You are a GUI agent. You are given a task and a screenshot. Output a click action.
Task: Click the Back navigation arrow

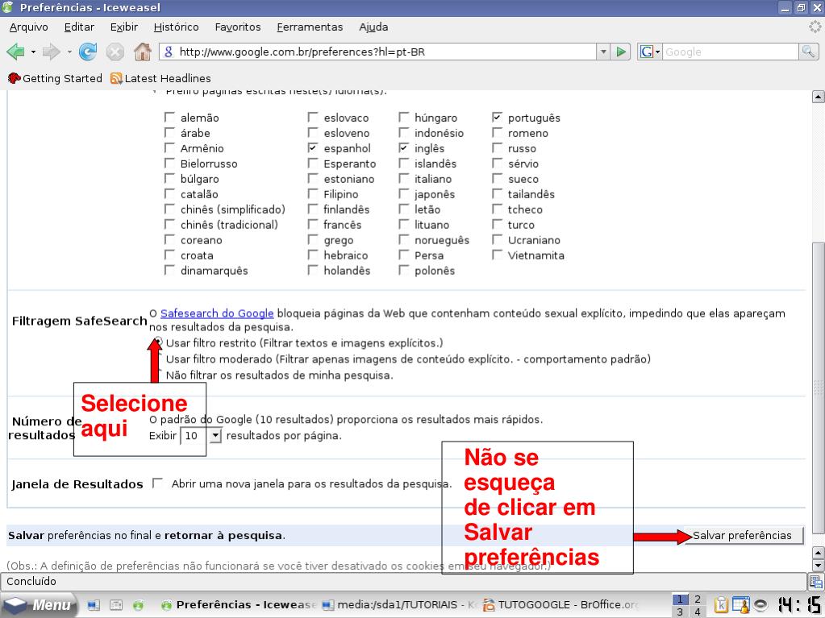16,52
